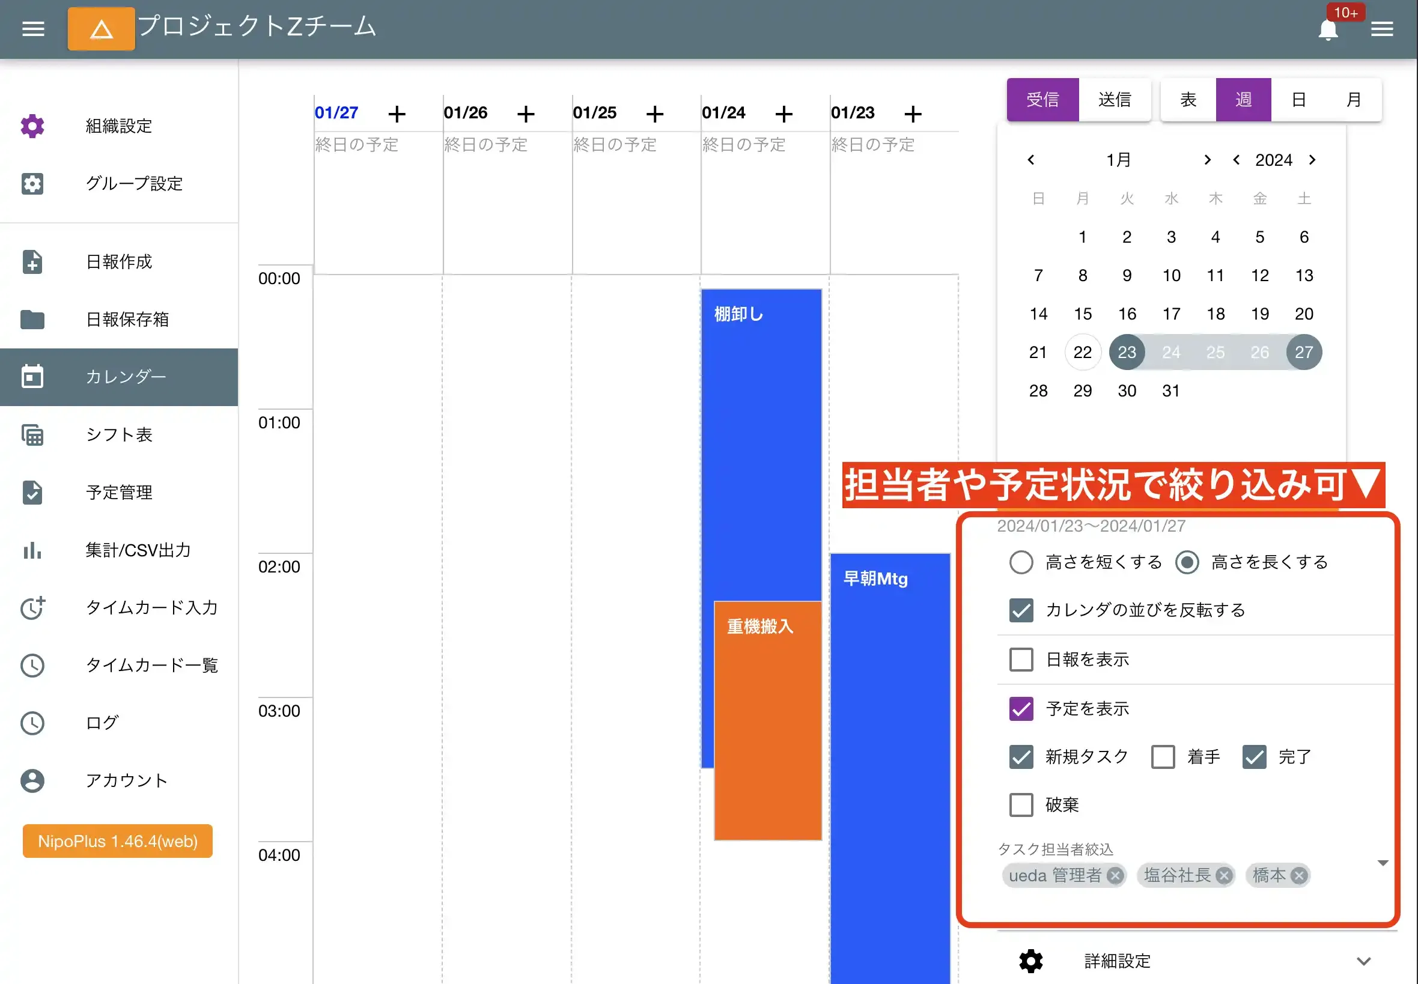The height and width of the screenshot is (984, 1418).
Task: Open the notification bell with 10+ badge
Action: (x=1329, y=29)
